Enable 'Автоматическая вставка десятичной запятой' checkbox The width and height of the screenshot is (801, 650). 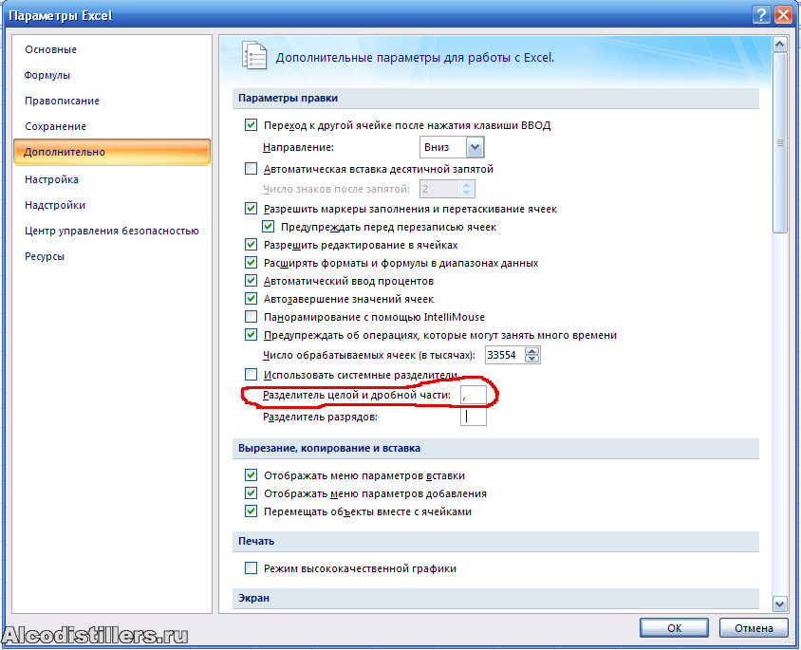[x=251, y=169]
